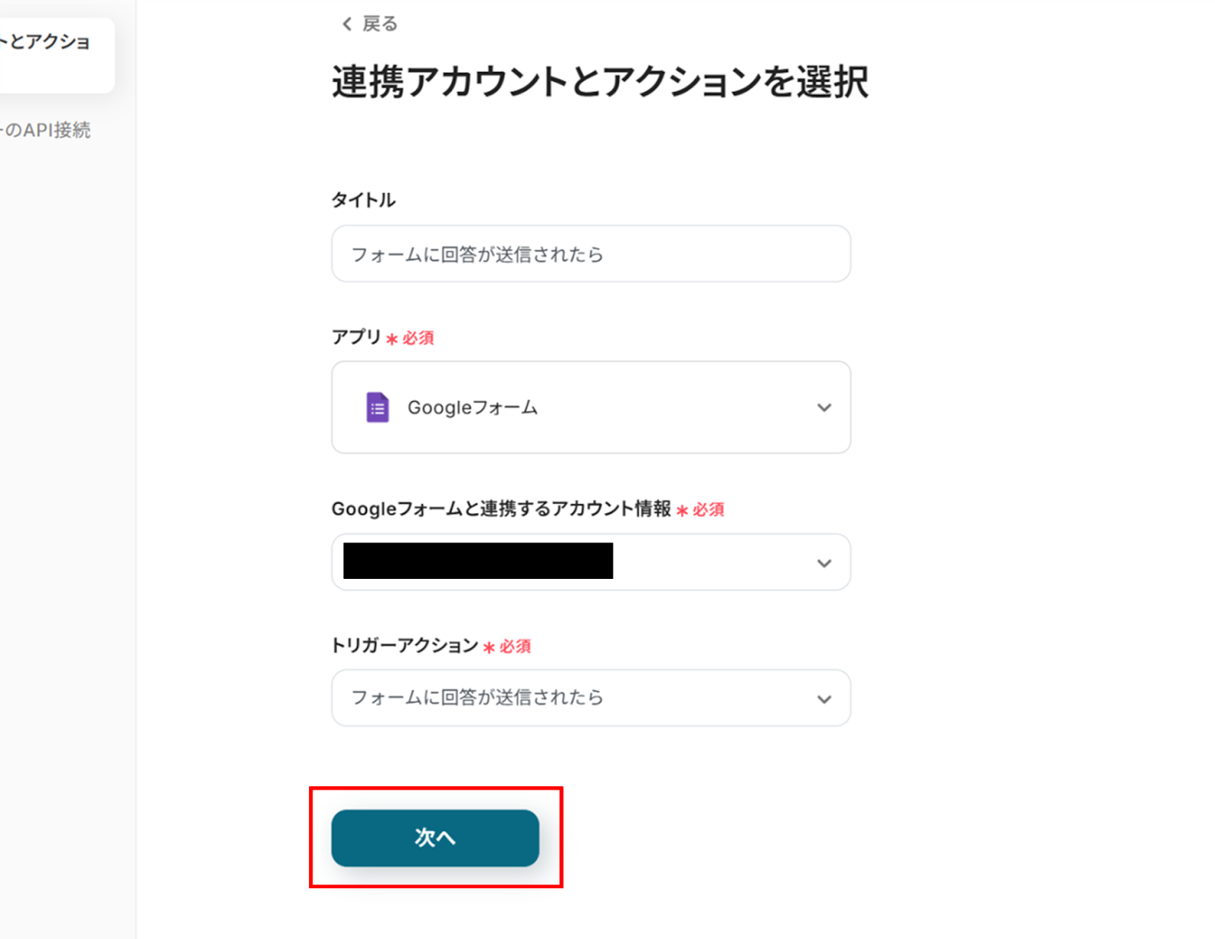The width and height of the screenshot is (1215, 939).
Task: Select the Googleフォーム app name text
Action: tap(472, 408)
